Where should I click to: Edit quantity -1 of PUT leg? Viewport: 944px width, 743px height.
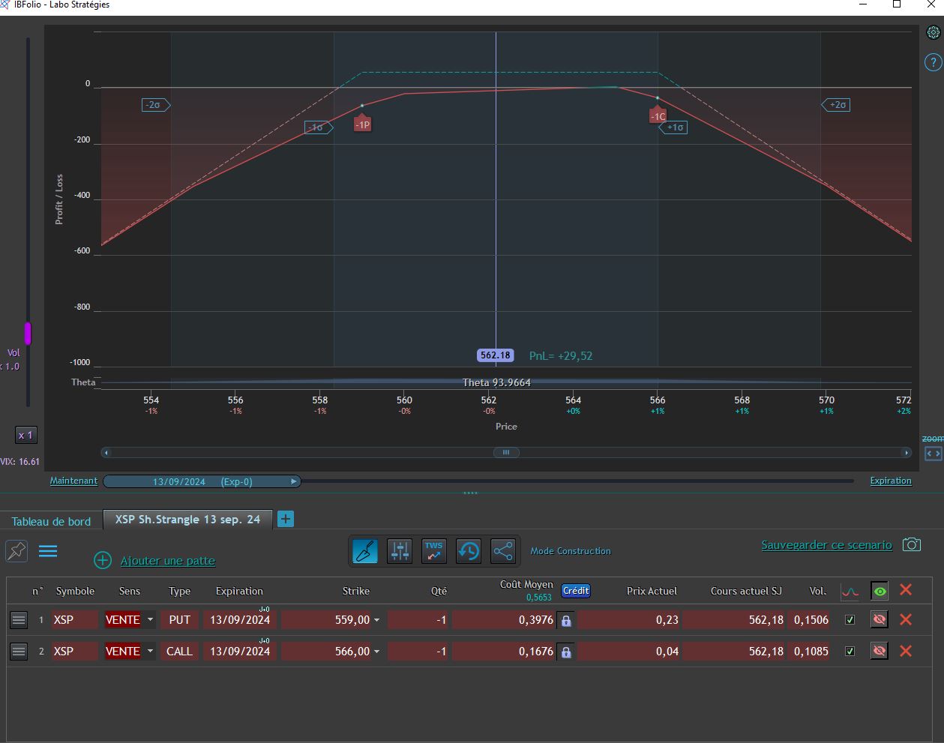[x=418, y=619]
